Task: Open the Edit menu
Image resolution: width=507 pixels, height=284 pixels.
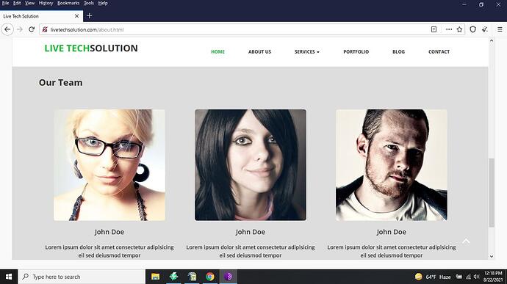Action: (x=17, y=3)
